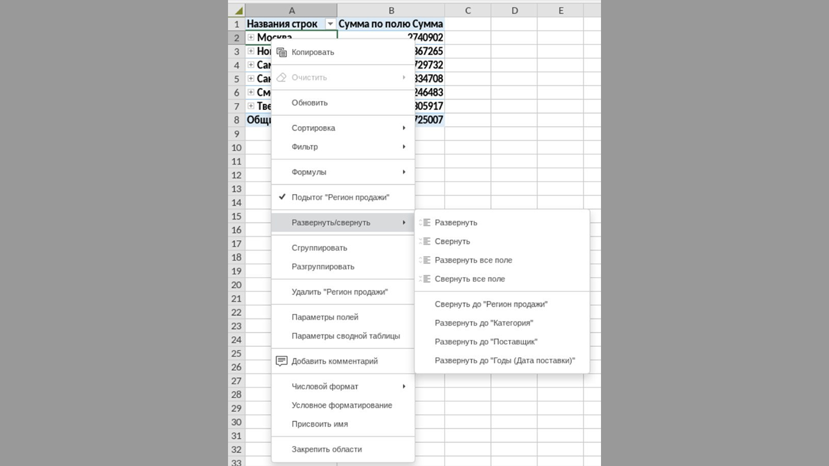Choose Свернуть до "Регион продажи"

(x=502, y=304)
